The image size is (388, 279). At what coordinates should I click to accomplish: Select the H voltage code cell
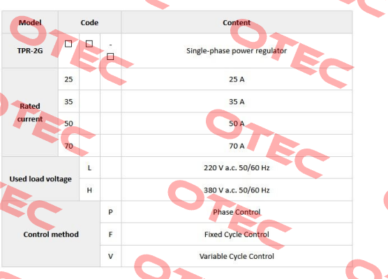coord(89,190)
